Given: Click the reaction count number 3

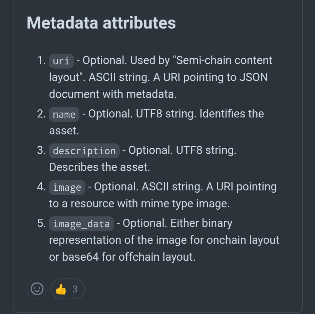Looking at the screenshot, I should coord(75,289).
